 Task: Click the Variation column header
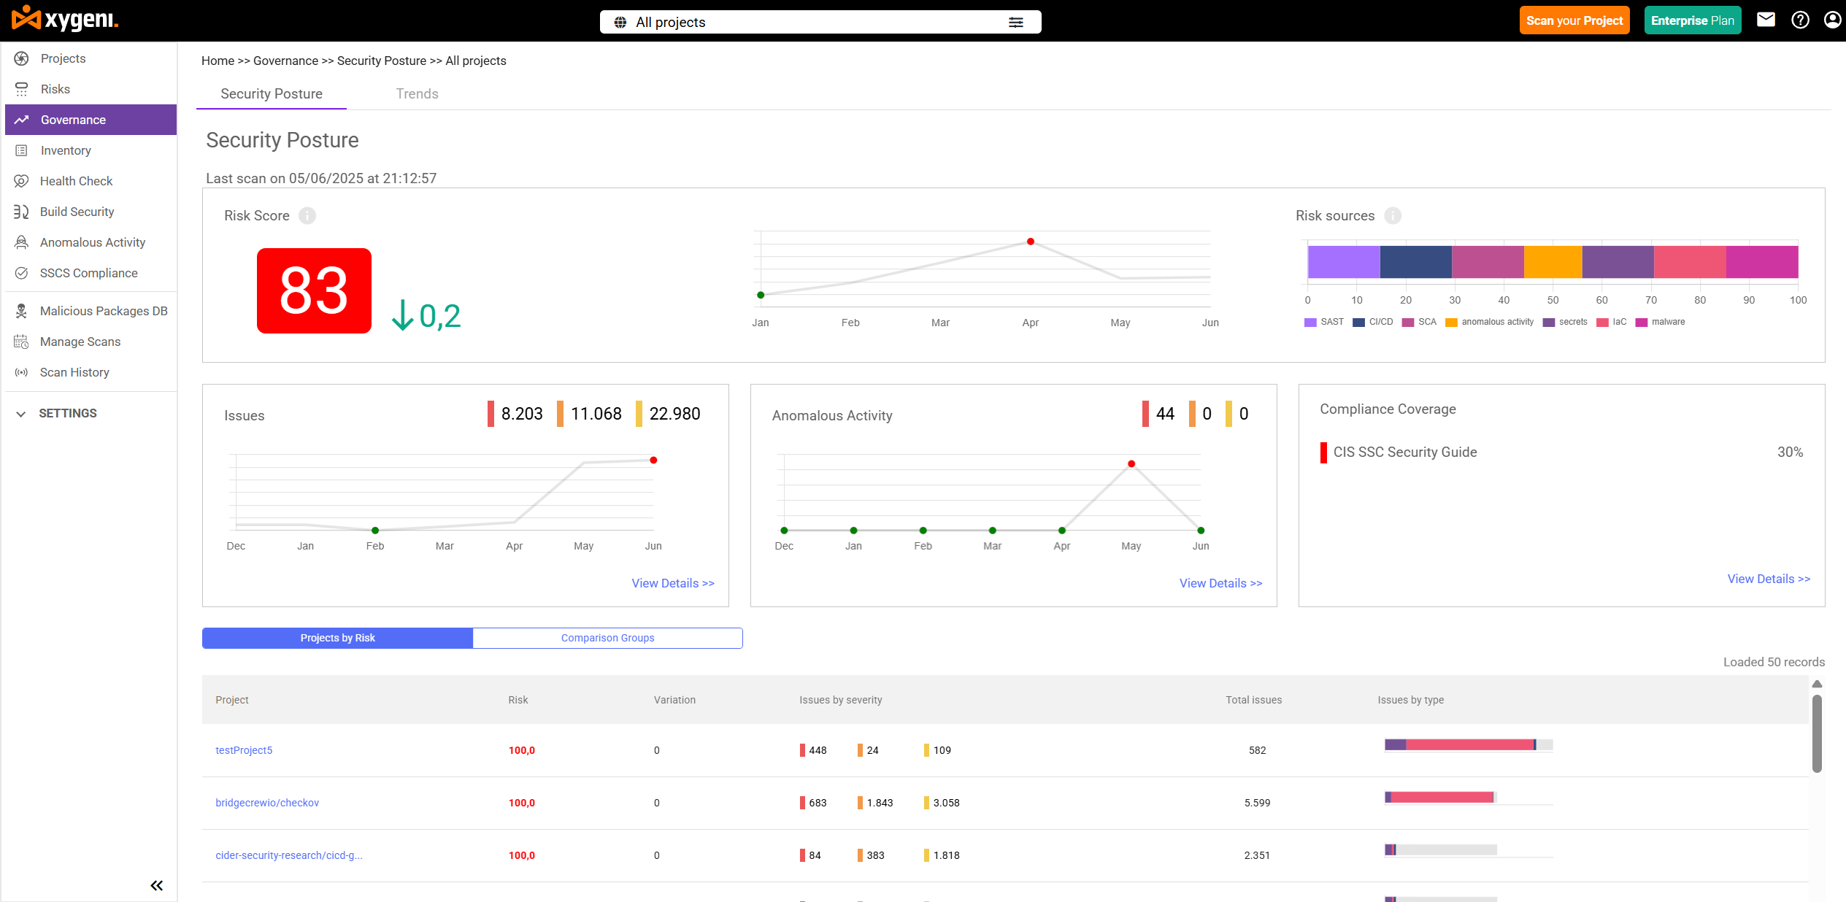pos(674,700)
